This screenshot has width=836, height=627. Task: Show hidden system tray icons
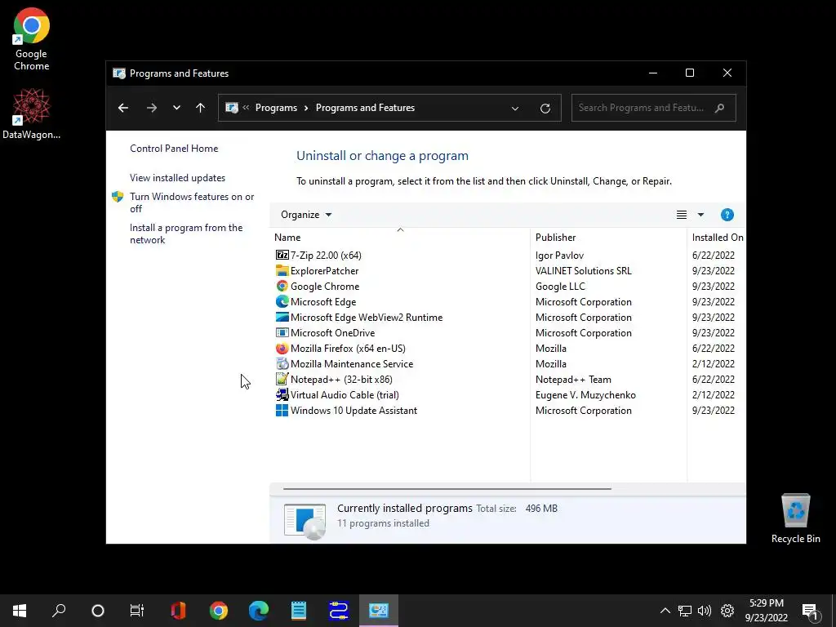[665, 611]
